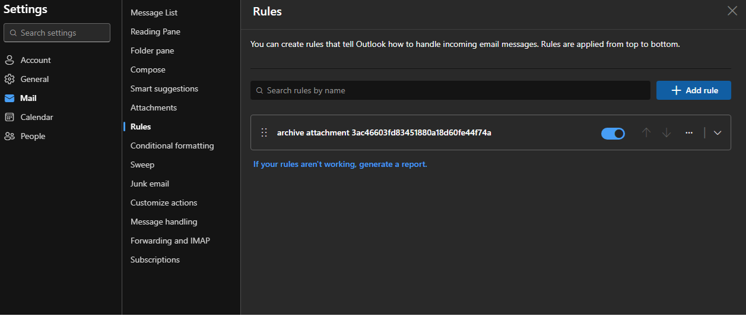The width and height of the screenshot is (746, 316).
Task: Move the archive attachment rule down
Action: pos(666,132)
